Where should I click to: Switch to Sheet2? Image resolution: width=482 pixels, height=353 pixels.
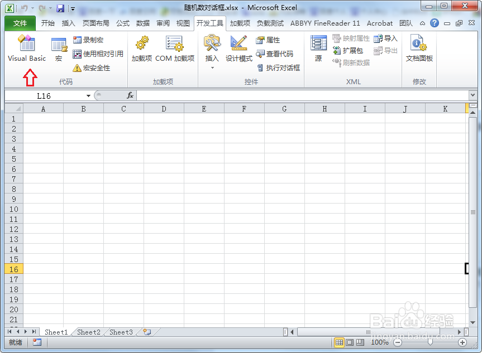coord(89,332)
